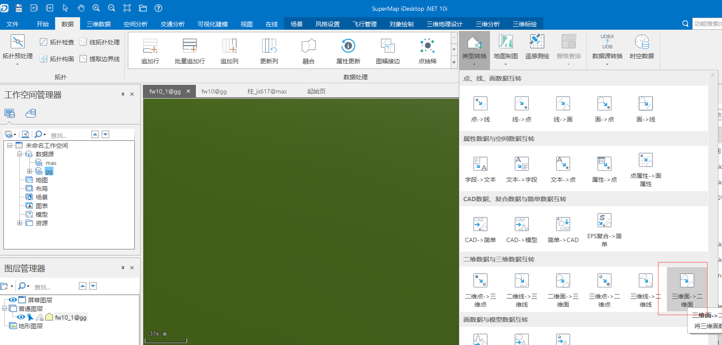Expand the gg datasource node
The image size is (722, 345).
point(29,171)
